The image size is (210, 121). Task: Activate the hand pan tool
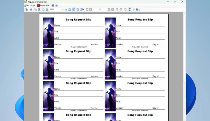click(x=130, y=9)
